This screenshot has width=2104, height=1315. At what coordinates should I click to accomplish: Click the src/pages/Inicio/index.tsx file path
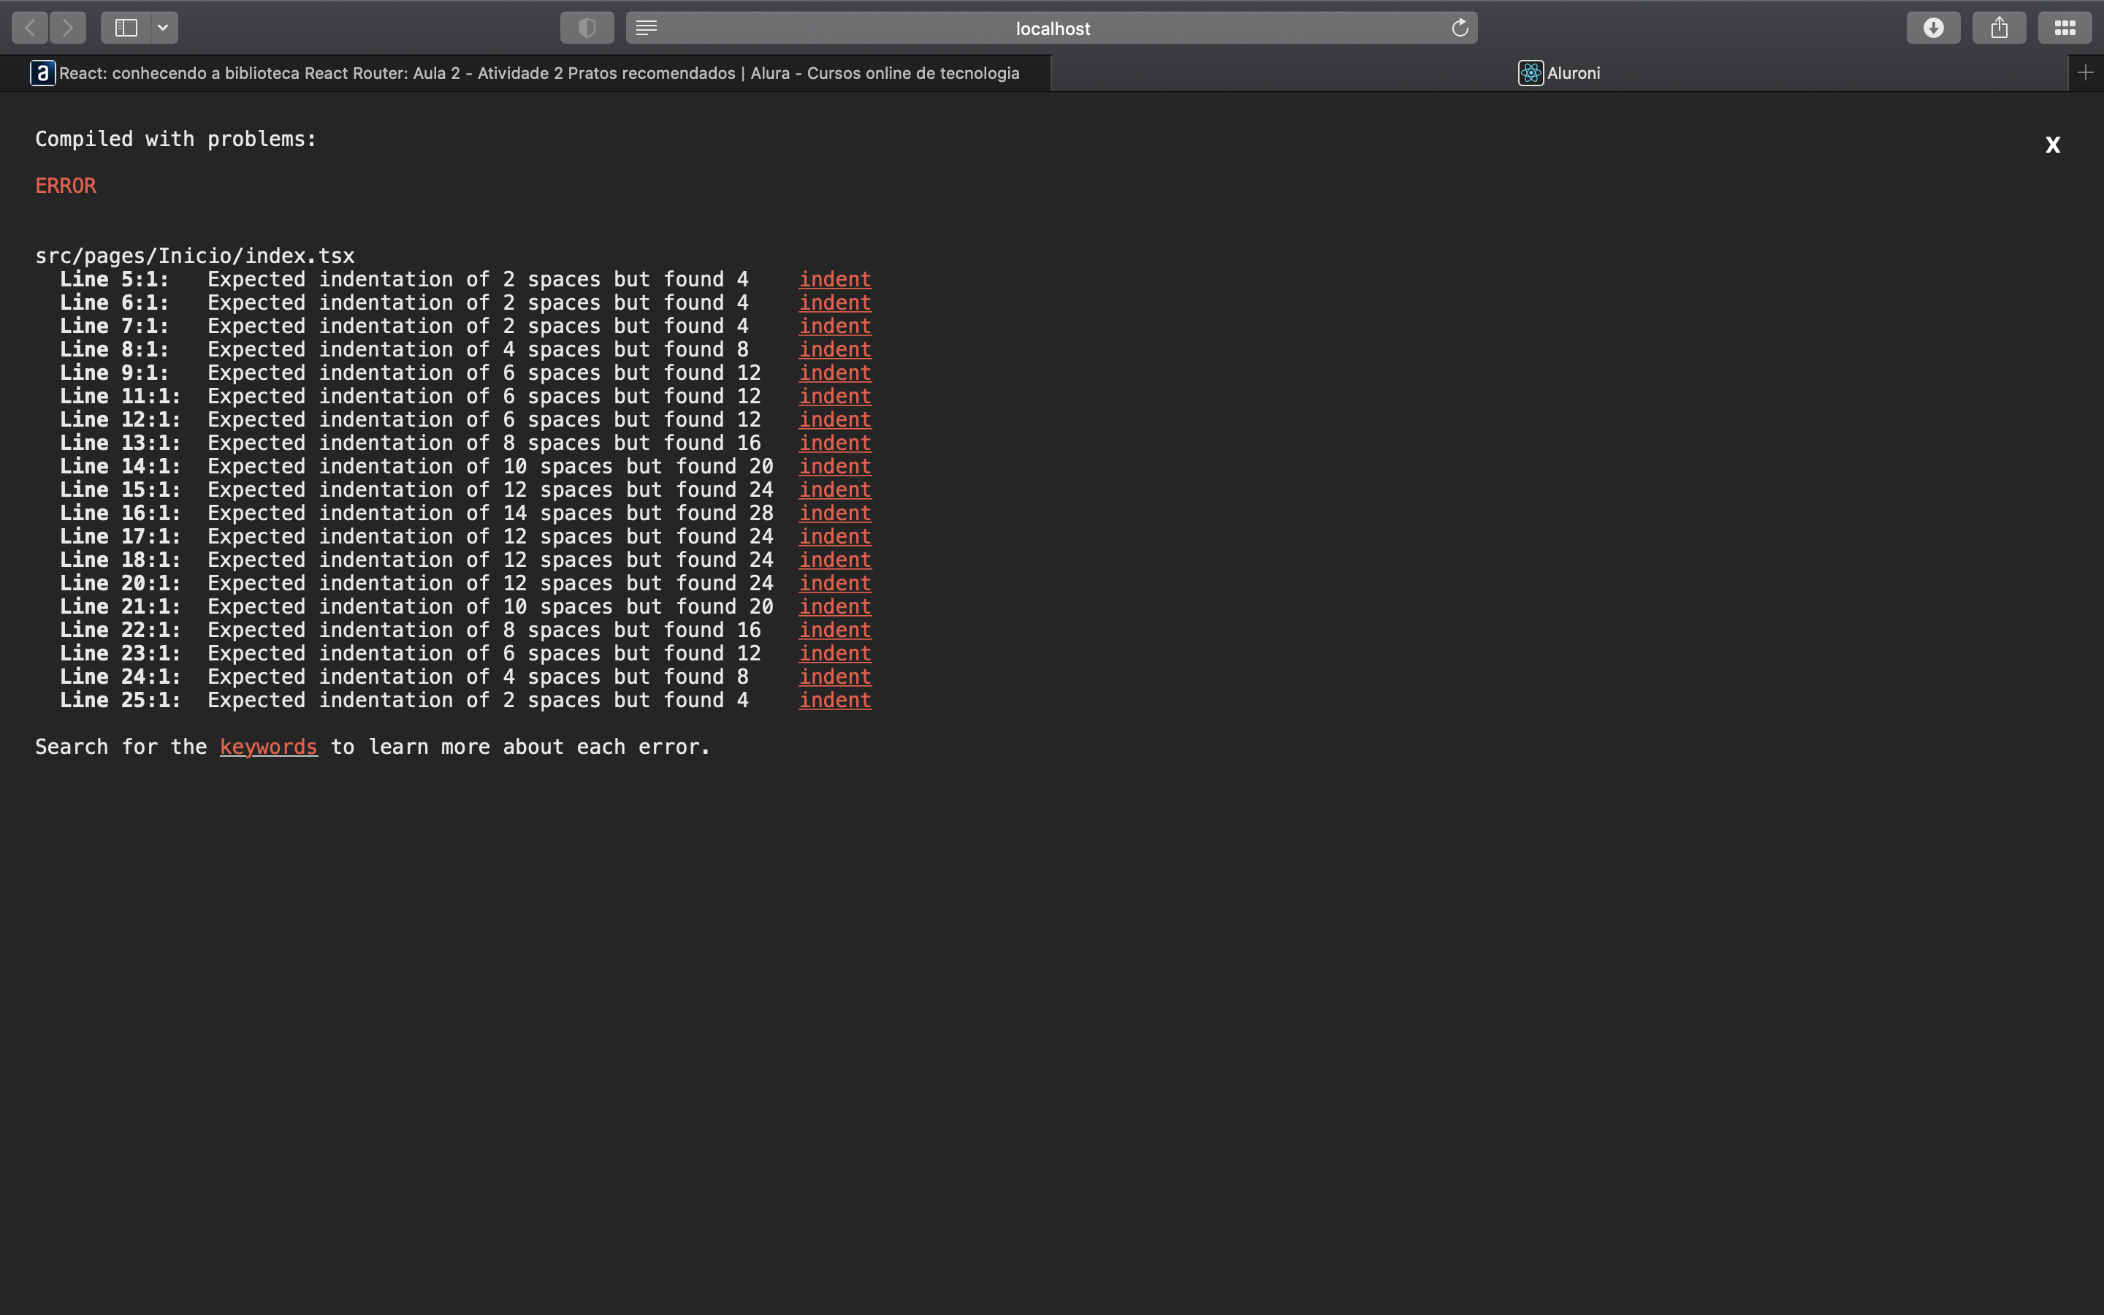[195, 256]
